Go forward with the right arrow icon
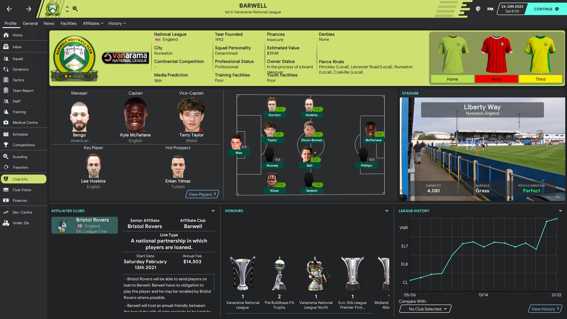The width and height of the screenshot is (567, 319). 28,9
